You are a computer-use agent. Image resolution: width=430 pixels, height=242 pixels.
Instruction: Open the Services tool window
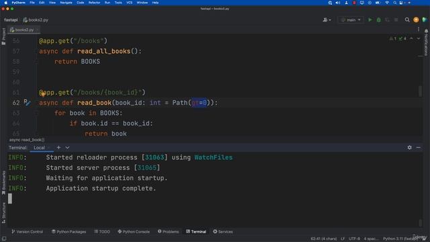(x=223, y=232)
